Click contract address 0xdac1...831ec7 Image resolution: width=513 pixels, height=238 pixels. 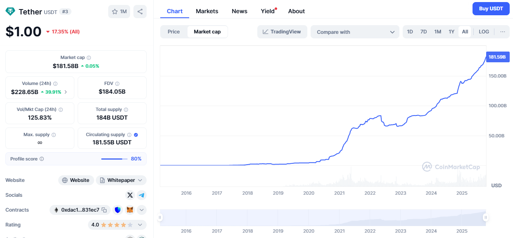point(80,210)
